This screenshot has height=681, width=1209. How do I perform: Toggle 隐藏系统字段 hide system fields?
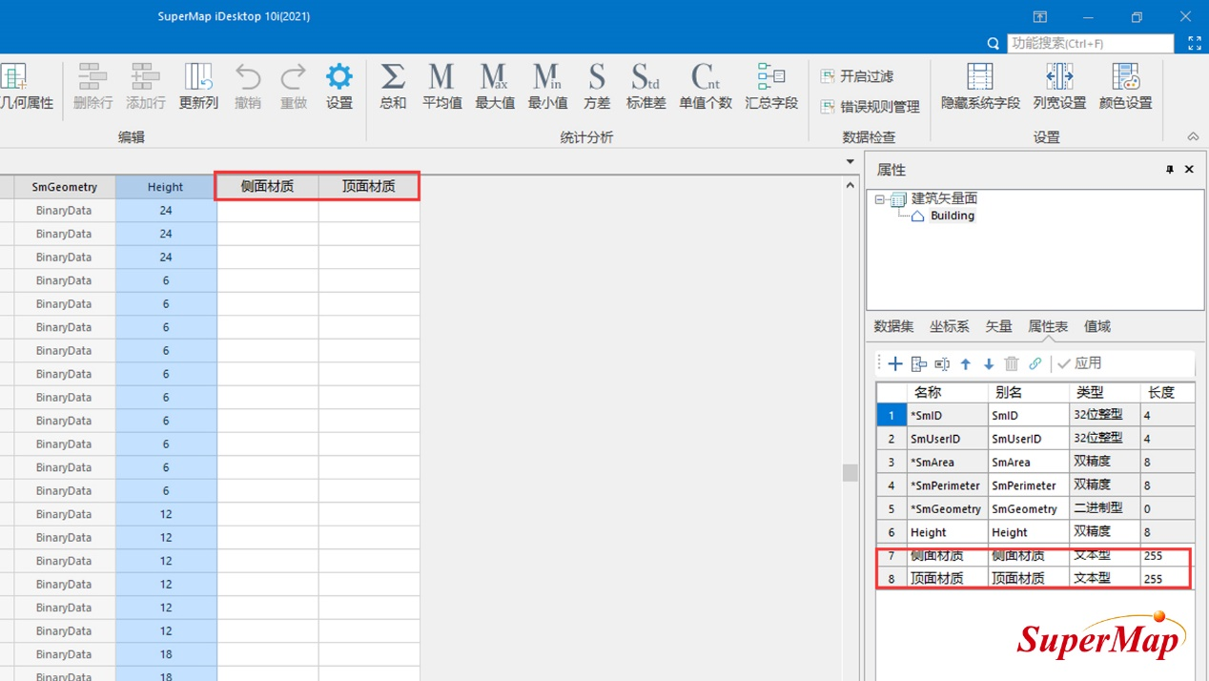980,86
